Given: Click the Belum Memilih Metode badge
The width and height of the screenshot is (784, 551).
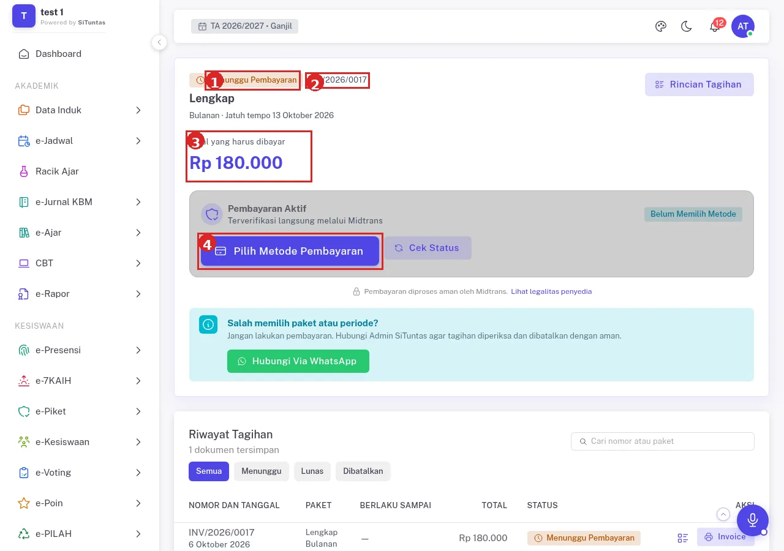Looking at the screenshot, I should point(693,214).
